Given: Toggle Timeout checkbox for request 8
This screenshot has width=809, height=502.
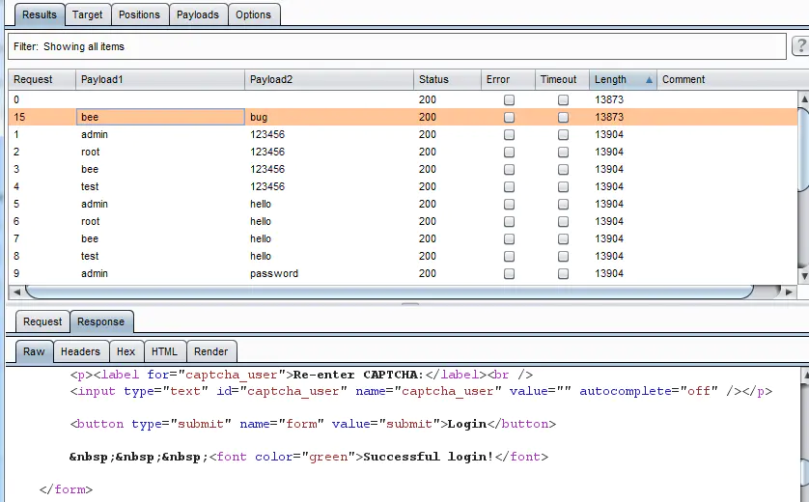Looking at the screenshot, I should [x=564, y=257].
